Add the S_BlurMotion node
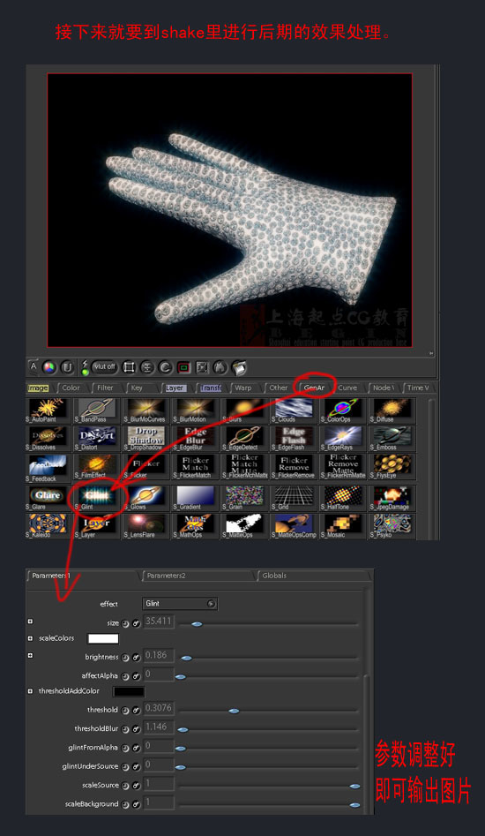The width and height of the screenshot is (485, 836). 195,410
